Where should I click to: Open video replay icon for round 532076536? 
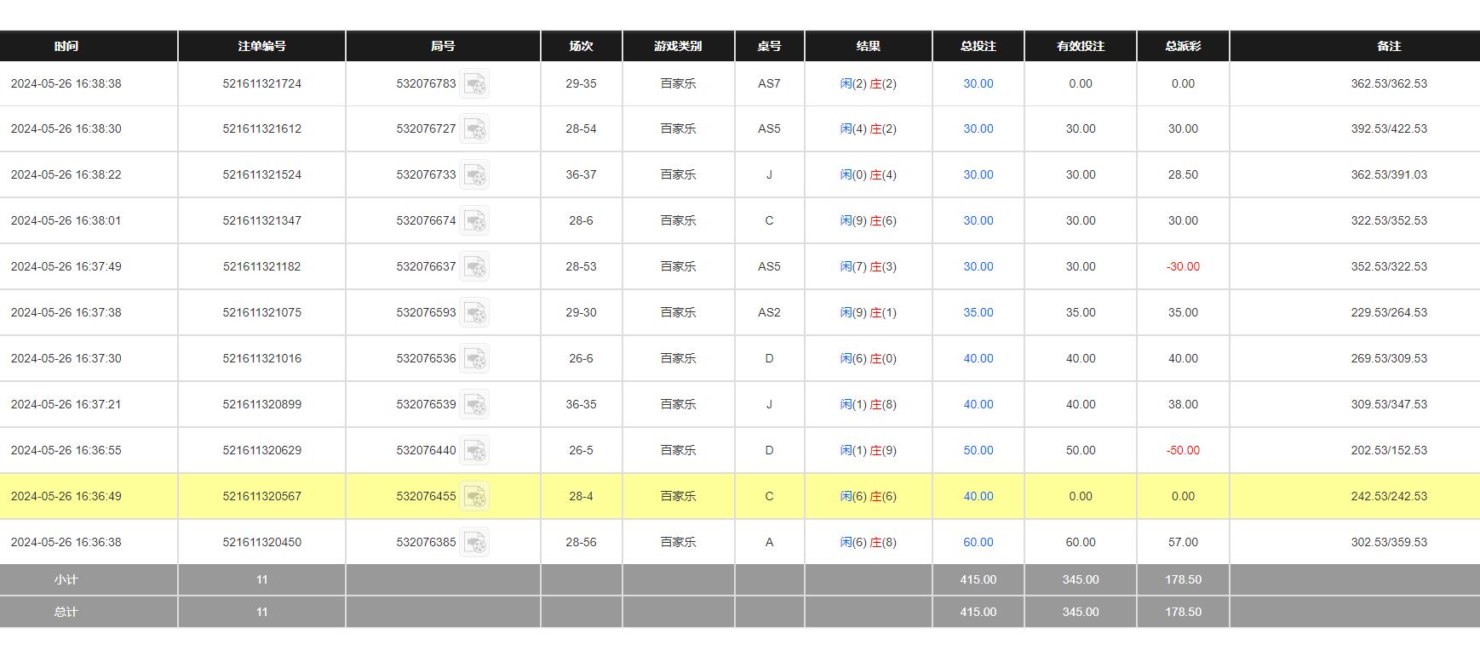point(475,358)
